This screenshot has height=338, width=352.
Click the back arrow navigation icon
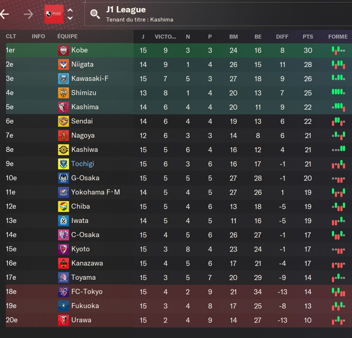click(x=4, y=14)
